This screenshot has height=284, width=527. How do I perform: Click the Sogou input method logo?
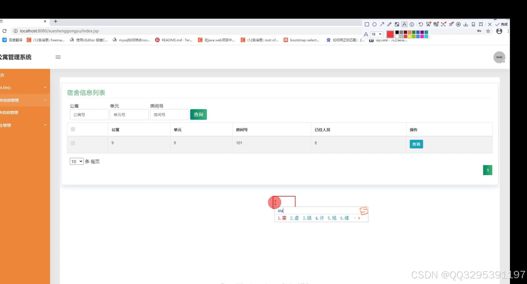point(364,211)
